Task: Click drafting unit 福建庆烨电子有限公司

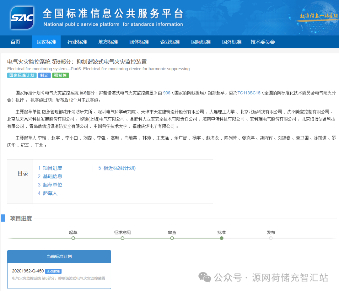Action: (153, 126)
